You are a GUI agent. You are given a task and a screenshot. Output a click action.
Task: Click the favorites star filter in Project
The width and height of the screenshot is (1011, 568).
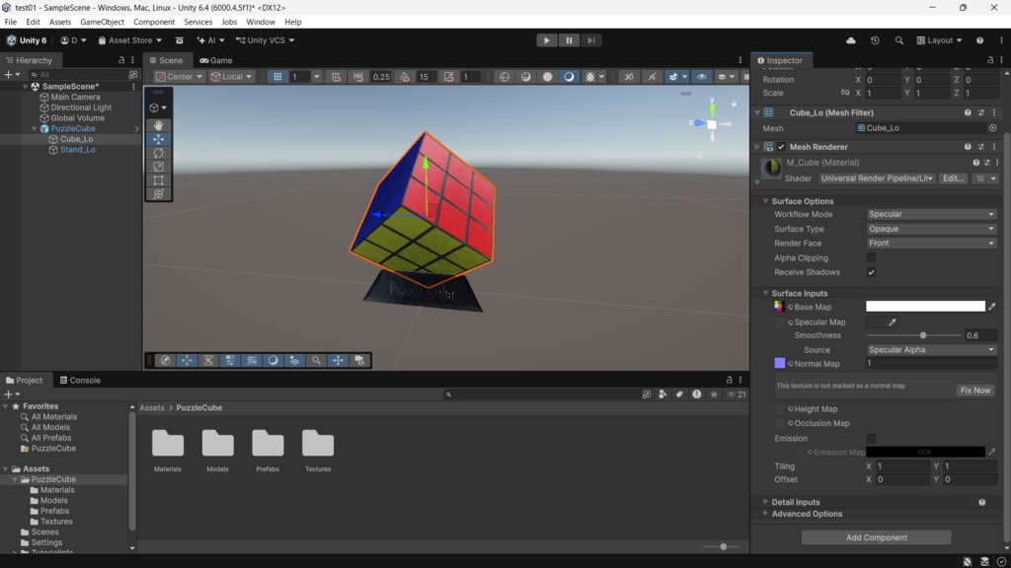click(714, 394)
